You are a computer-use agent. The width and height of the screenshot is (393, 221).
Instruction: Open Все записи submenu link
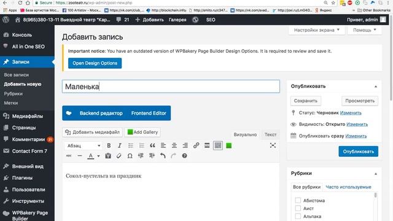pyautogui.click(x=17, y=75)
